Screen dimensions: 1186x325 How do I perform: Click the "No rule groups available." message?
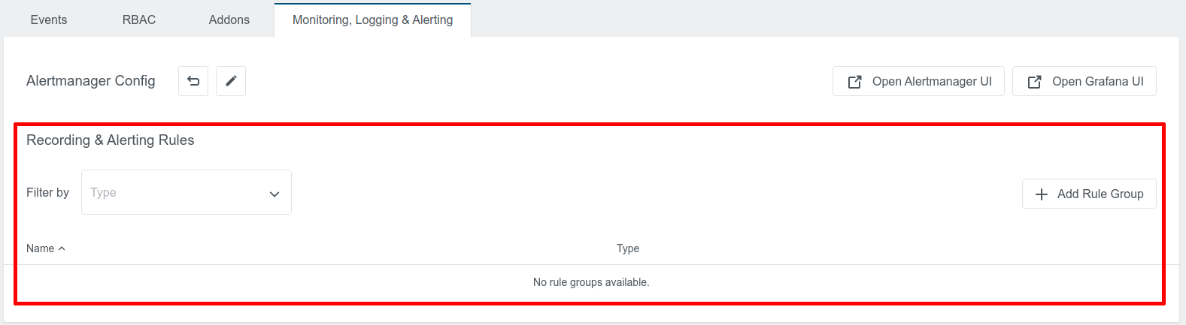click(x=591, y=282)
